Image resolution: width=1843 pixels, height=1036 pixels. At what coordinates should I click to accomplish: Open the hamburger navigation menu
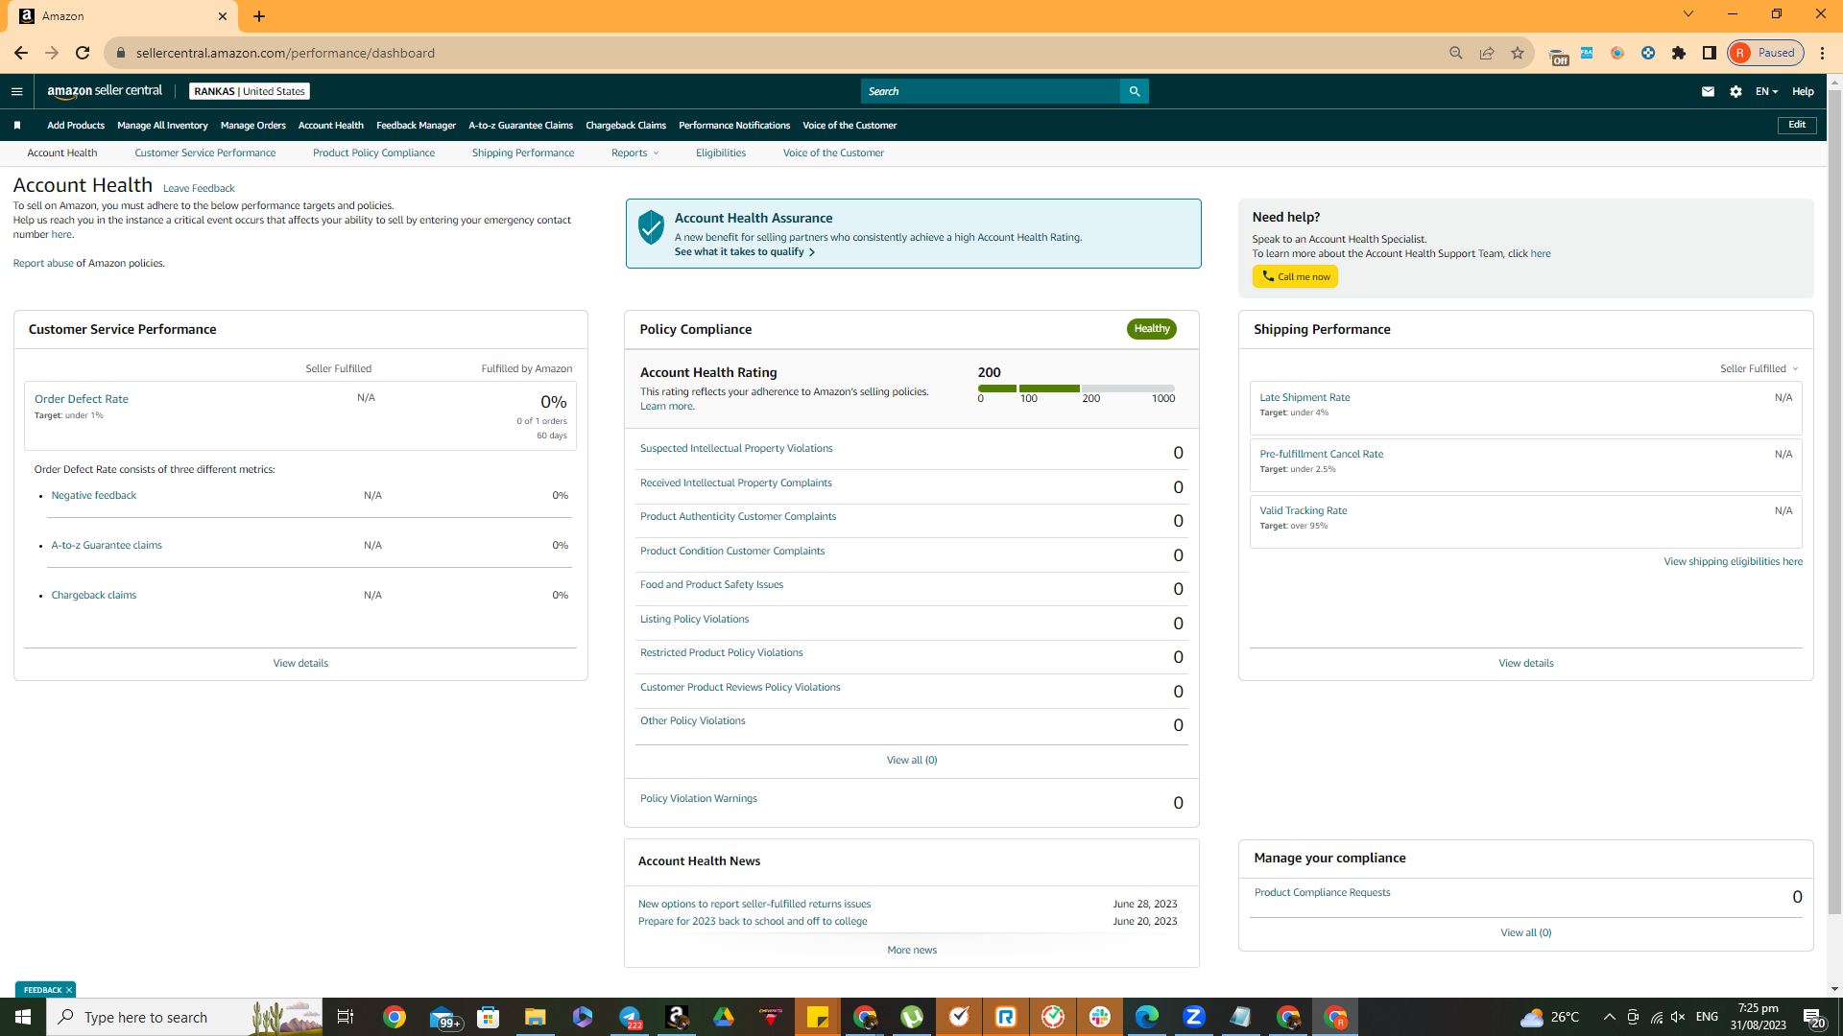click(x=16, y=92)
